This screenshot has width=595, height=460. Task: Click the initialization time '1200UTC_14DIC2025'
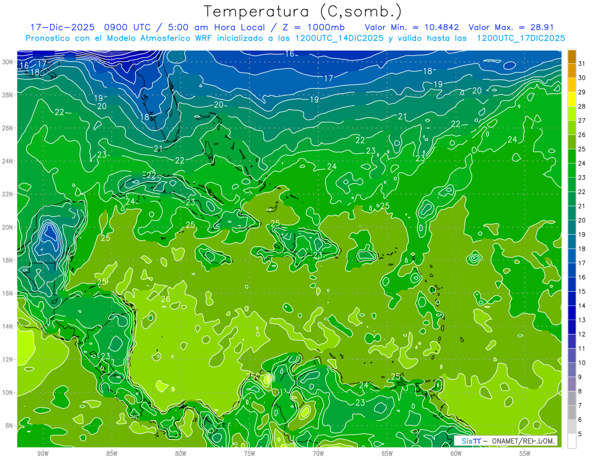(x=339, y=38)
